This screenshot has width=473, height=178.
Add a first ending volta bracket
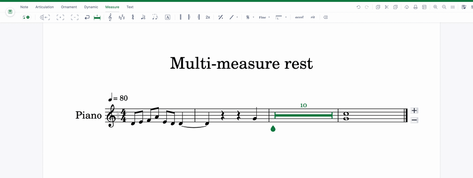(x=279, y=18)
